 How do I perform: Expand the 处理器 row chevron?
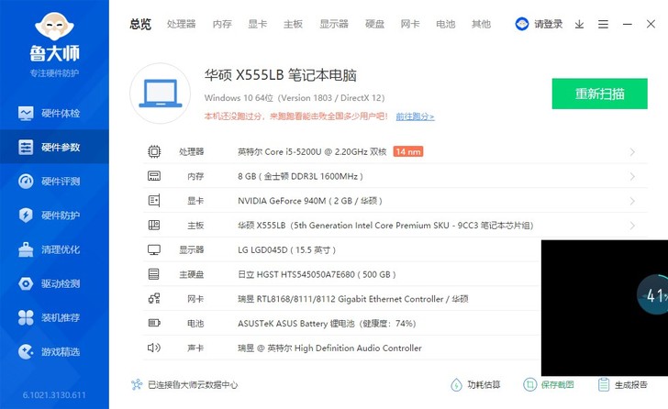point(632,152)
